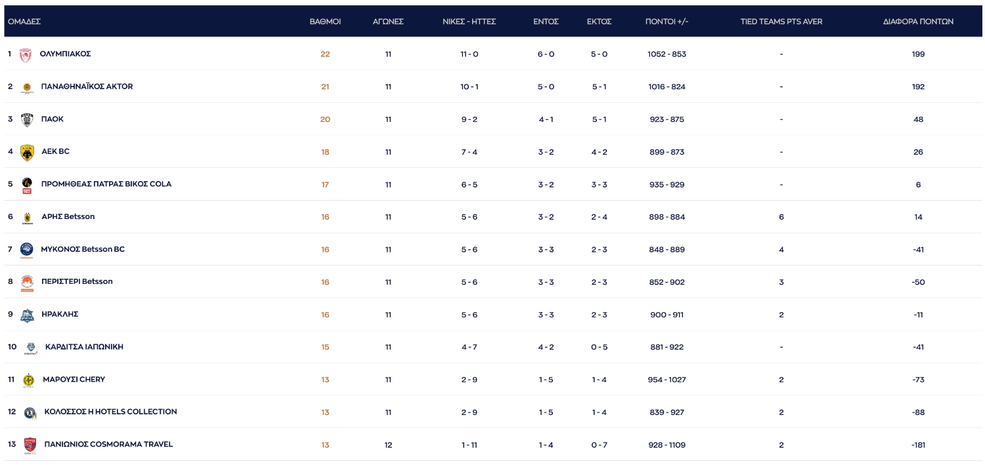This screenshot has height=474, width=985.
Task: Click the ΝΙΚΕΣ - ΗΤΤΕΣ column header
Action: [469, 22]
